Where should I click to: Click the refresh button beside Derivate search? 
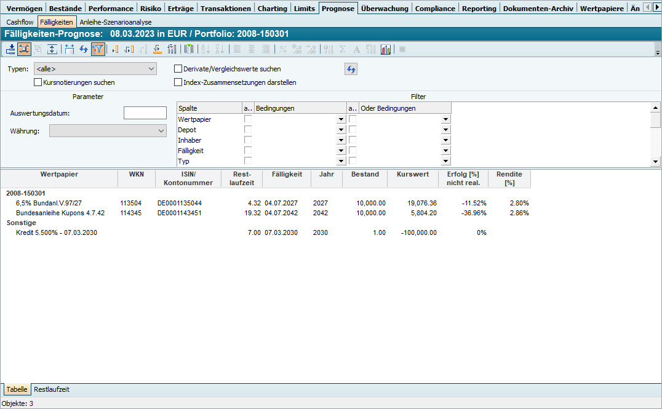tap(351, 69)
